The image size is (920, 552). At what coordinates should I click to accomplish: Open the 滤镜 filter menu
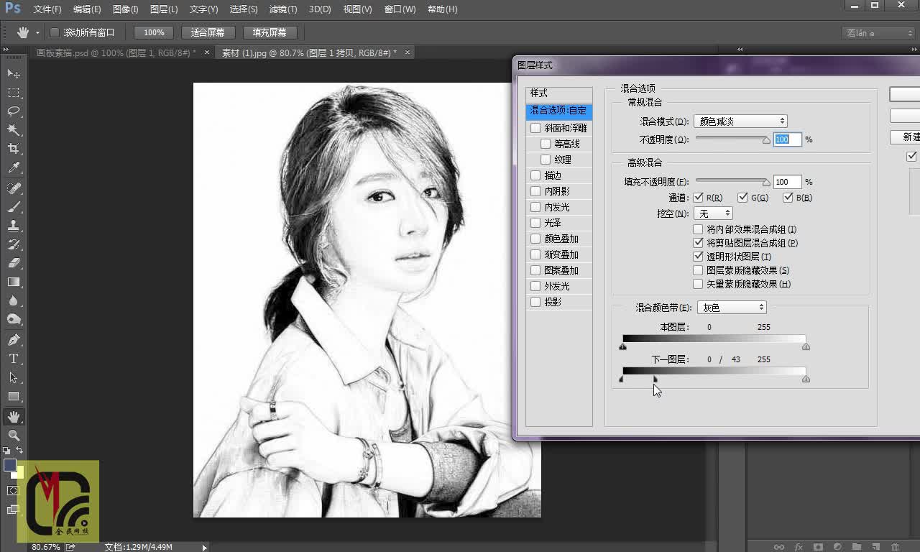coord(282,9)
